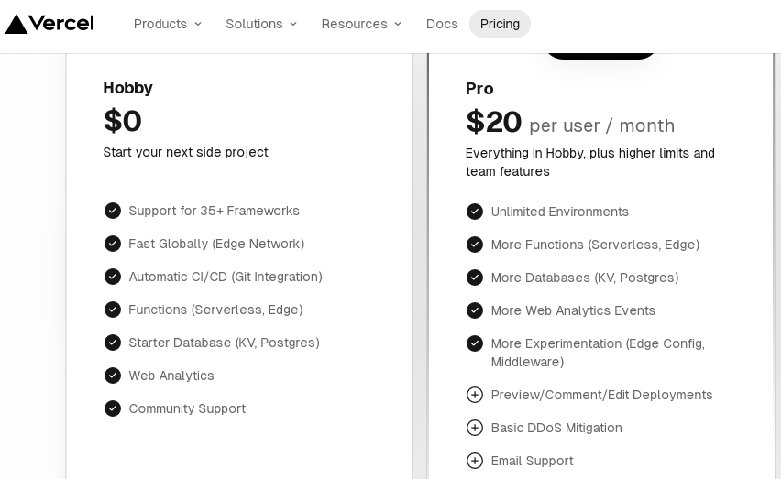Click the $20 per user price text
781x479 pixels.
[570, 123]
